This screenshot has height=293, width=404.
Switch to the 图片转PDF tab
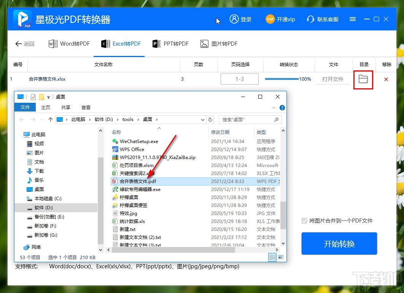tap(219, 43)
